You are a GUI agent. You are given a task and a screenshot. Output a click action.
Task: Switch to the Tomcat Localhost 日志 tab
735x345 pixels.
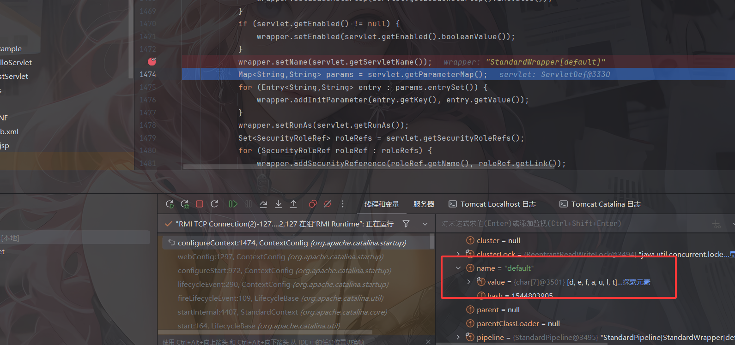coord(492,204)
